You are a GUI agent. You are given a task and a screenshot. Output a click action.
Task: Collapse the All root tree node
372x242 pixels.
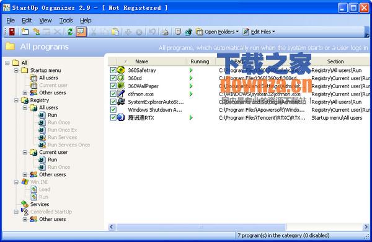[x=7, y=63]
